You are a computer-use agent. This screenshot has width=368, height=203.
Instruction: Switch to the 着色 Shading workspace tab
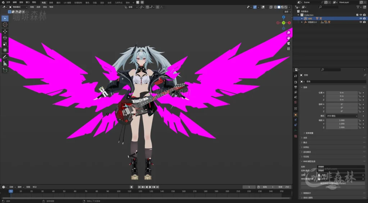tap(87, 3)
